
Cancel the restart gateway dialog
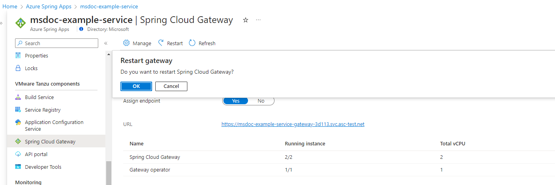[171, 86]
